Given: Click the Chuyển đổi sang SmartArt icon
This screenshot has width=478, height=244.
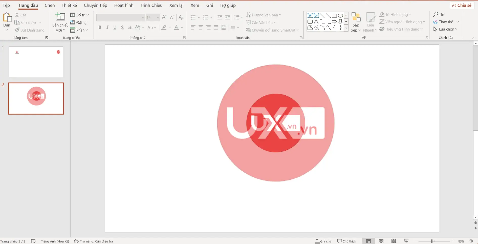Looking at the screenshot, I should [x=249, y=30].
